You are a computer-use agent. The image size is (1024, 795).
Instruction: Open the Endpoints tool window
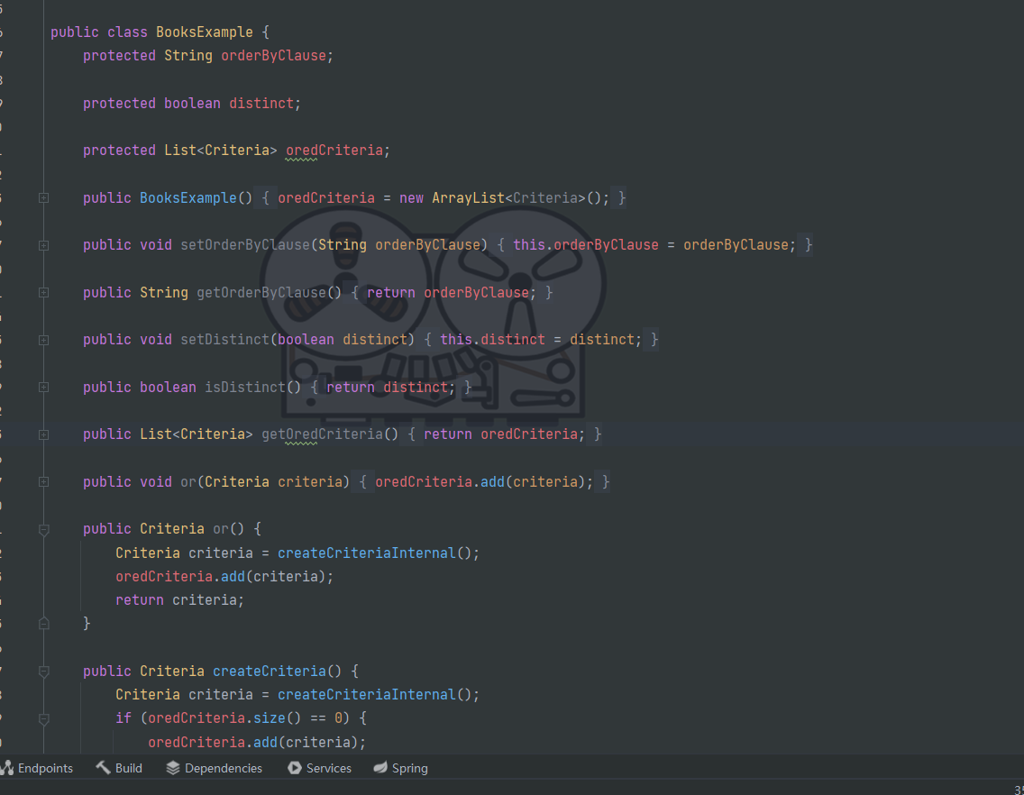click(37, 768)
